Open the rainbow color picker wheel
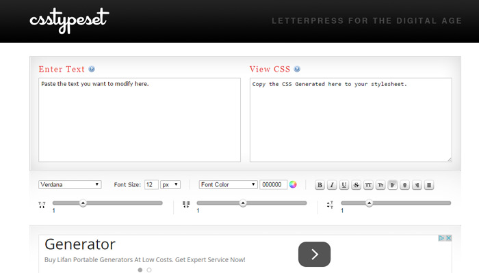 click(x=293, y=185)
